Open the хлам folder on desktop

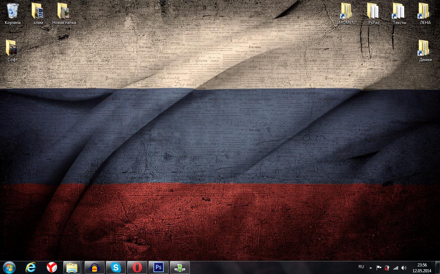(38, 11)
